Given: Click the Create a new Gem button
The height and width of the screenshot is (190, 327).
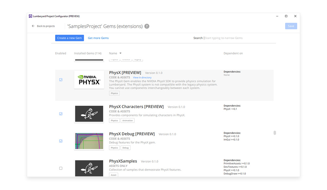Looking at the screenshot, I should (x=69, y=38).
